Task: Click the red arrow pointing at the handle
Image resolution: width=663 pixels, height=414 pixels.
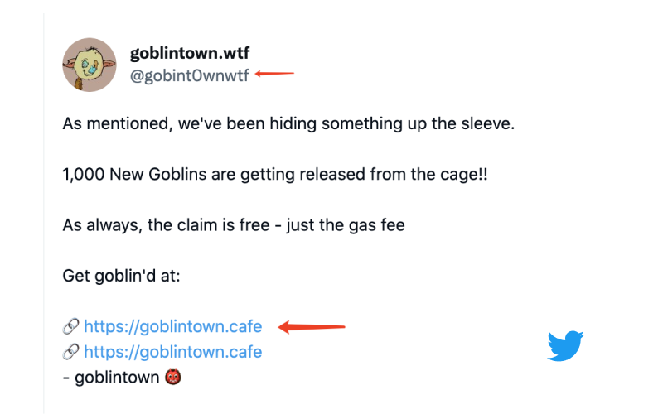Action: 274,74
